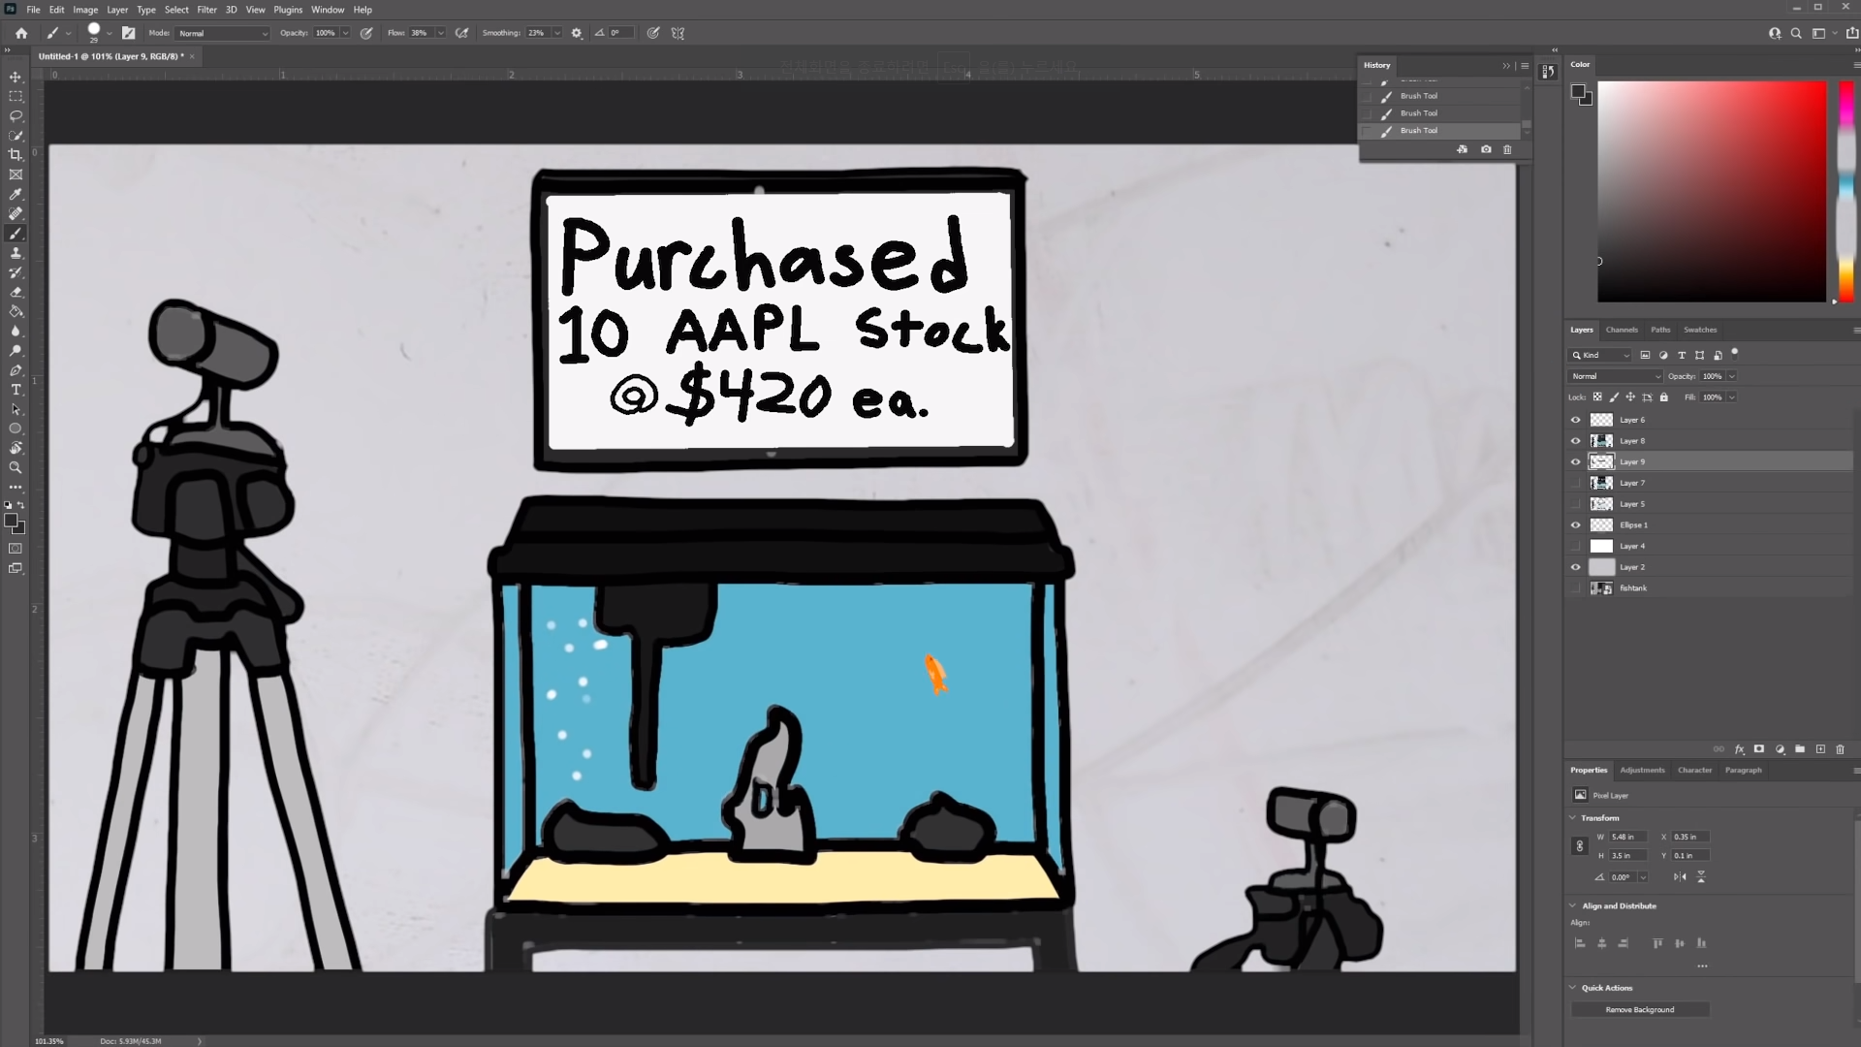Image resolution: width=1861 pixels, height=1047 pixels.
Task: Open the layer Kind filter dropdown
Action: [x=1601, y=356]
